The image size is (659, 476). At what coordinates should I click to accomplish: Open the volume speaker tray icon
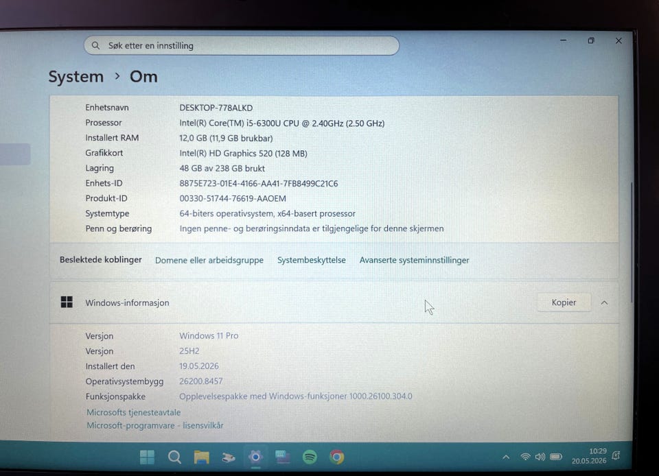pos(540,457)
